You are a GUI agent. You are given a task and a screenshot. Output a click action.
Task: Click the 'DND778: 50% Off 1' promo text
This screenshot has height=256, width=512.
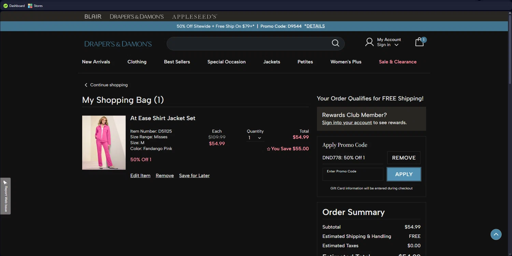(343, 158)
